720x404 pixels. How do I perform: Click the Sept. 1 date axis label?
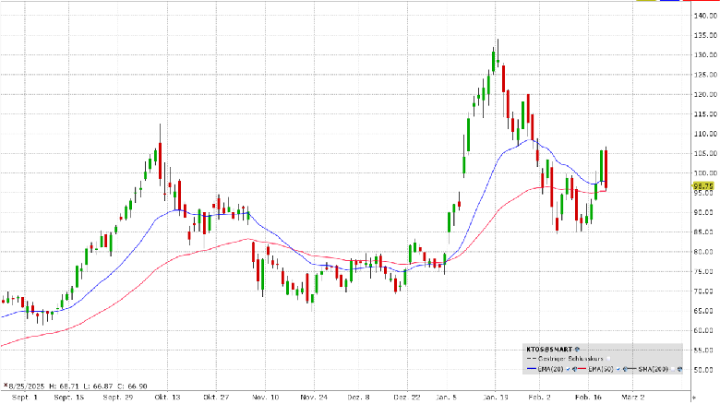[25, 398]
